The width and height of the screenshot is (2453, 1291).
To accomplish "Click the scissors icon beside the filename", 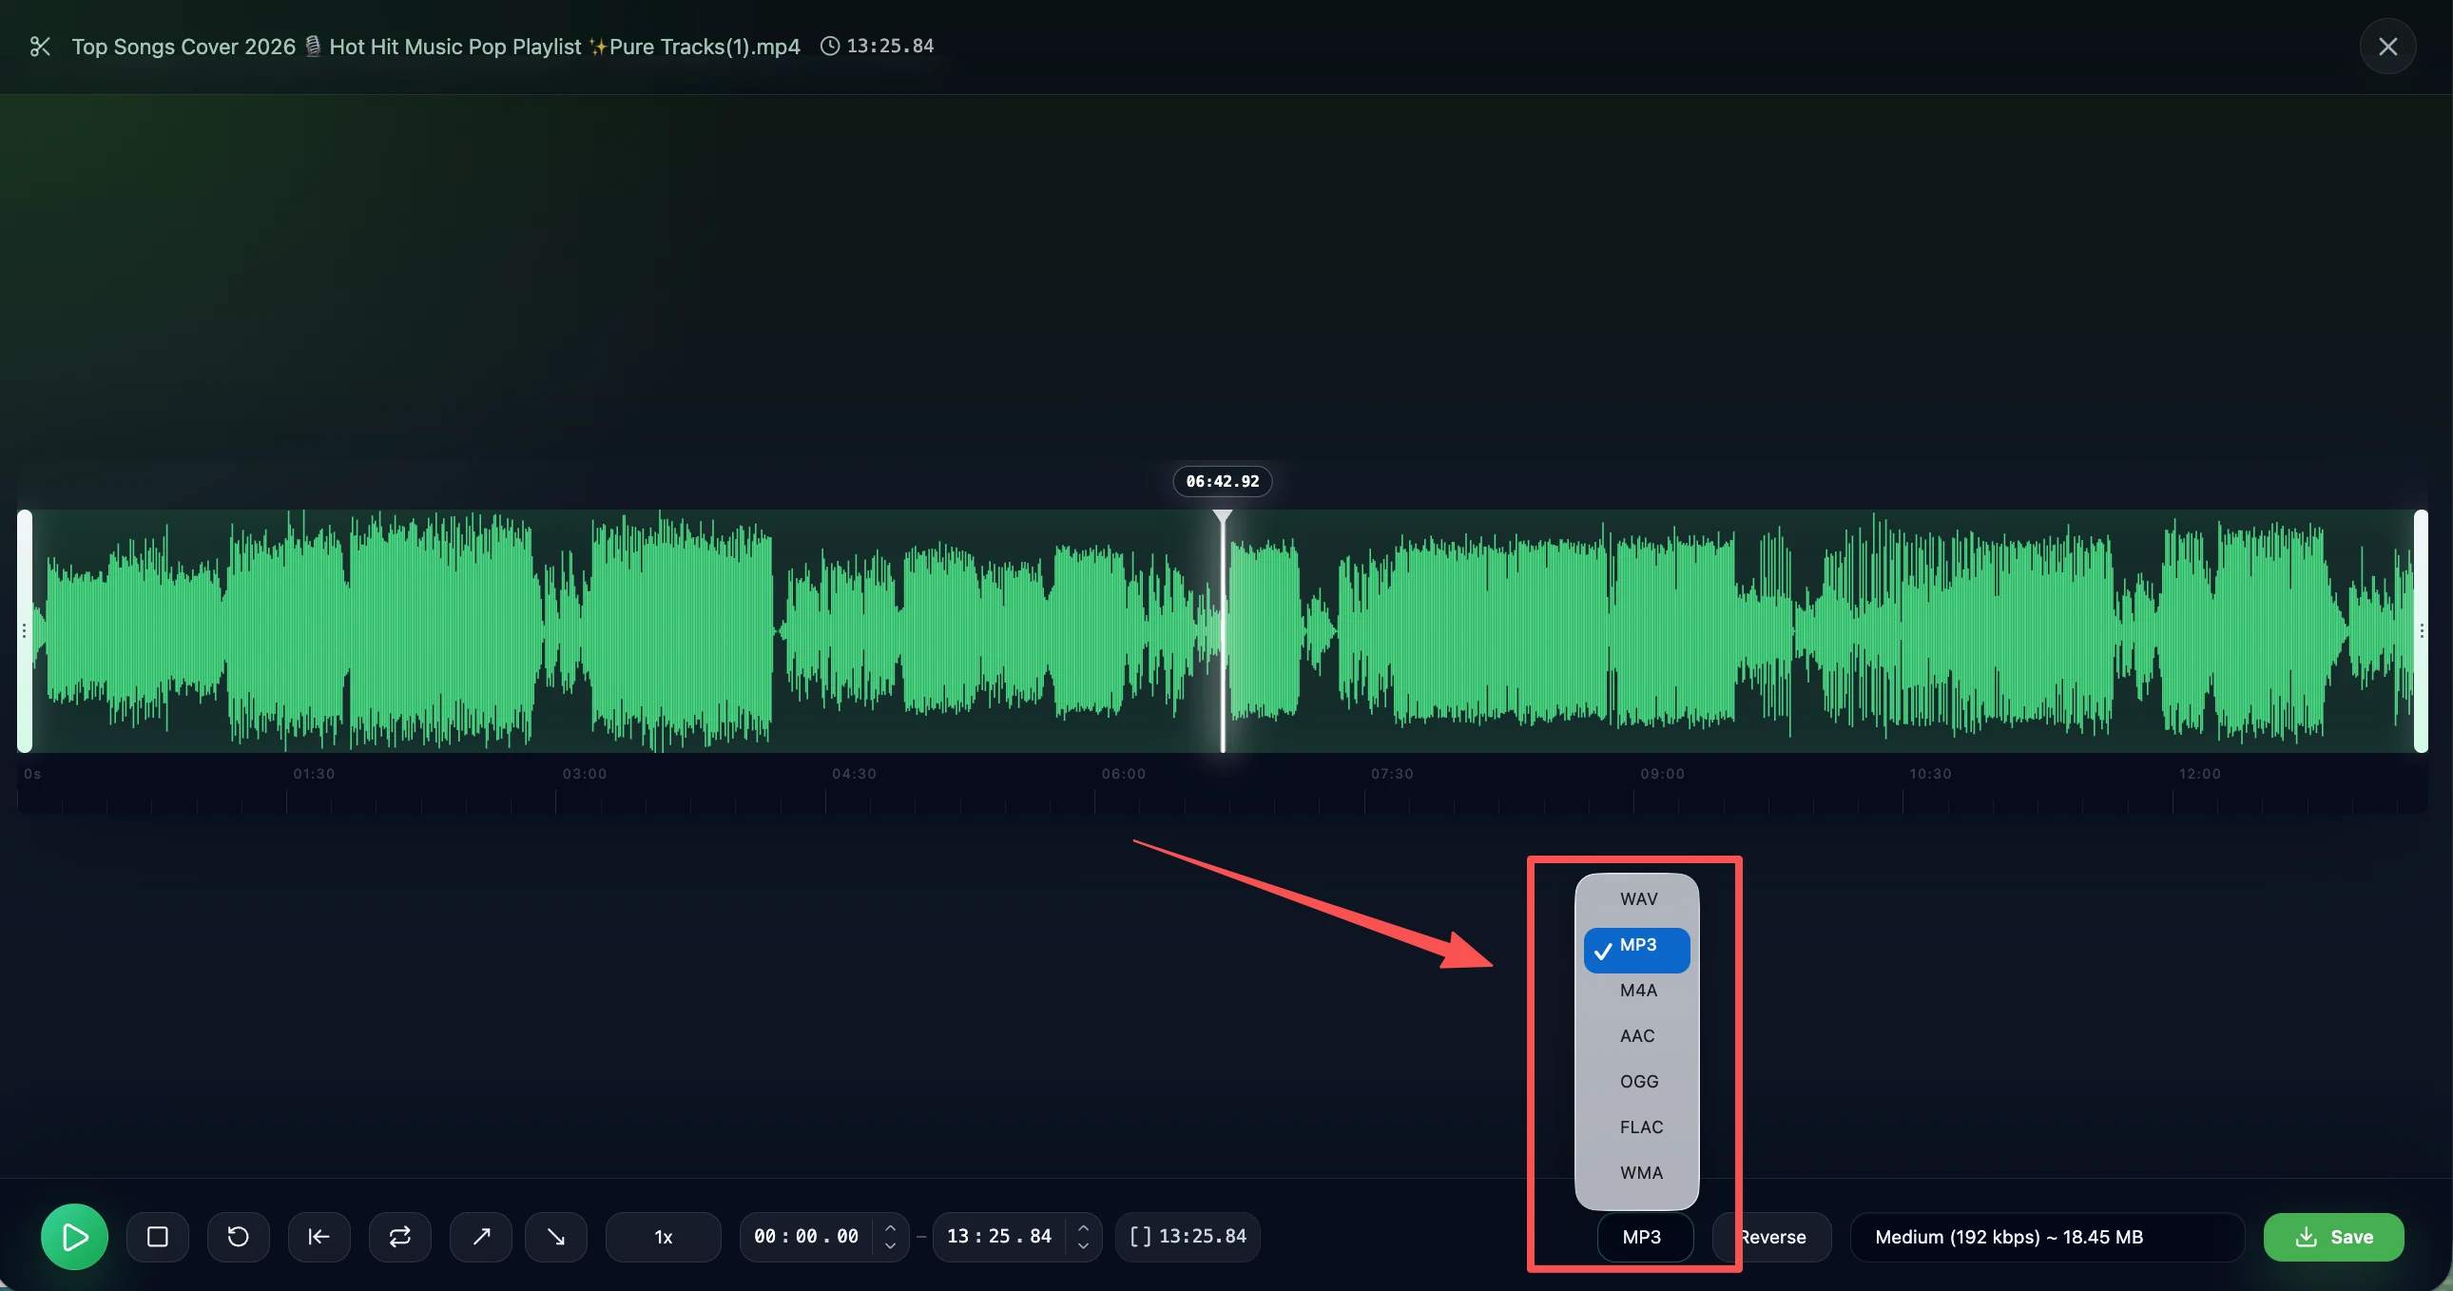I will (40, 46).
